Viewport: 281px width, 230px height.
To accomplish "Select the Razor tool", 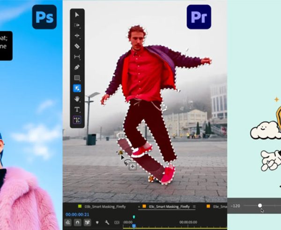I will 77,46.
